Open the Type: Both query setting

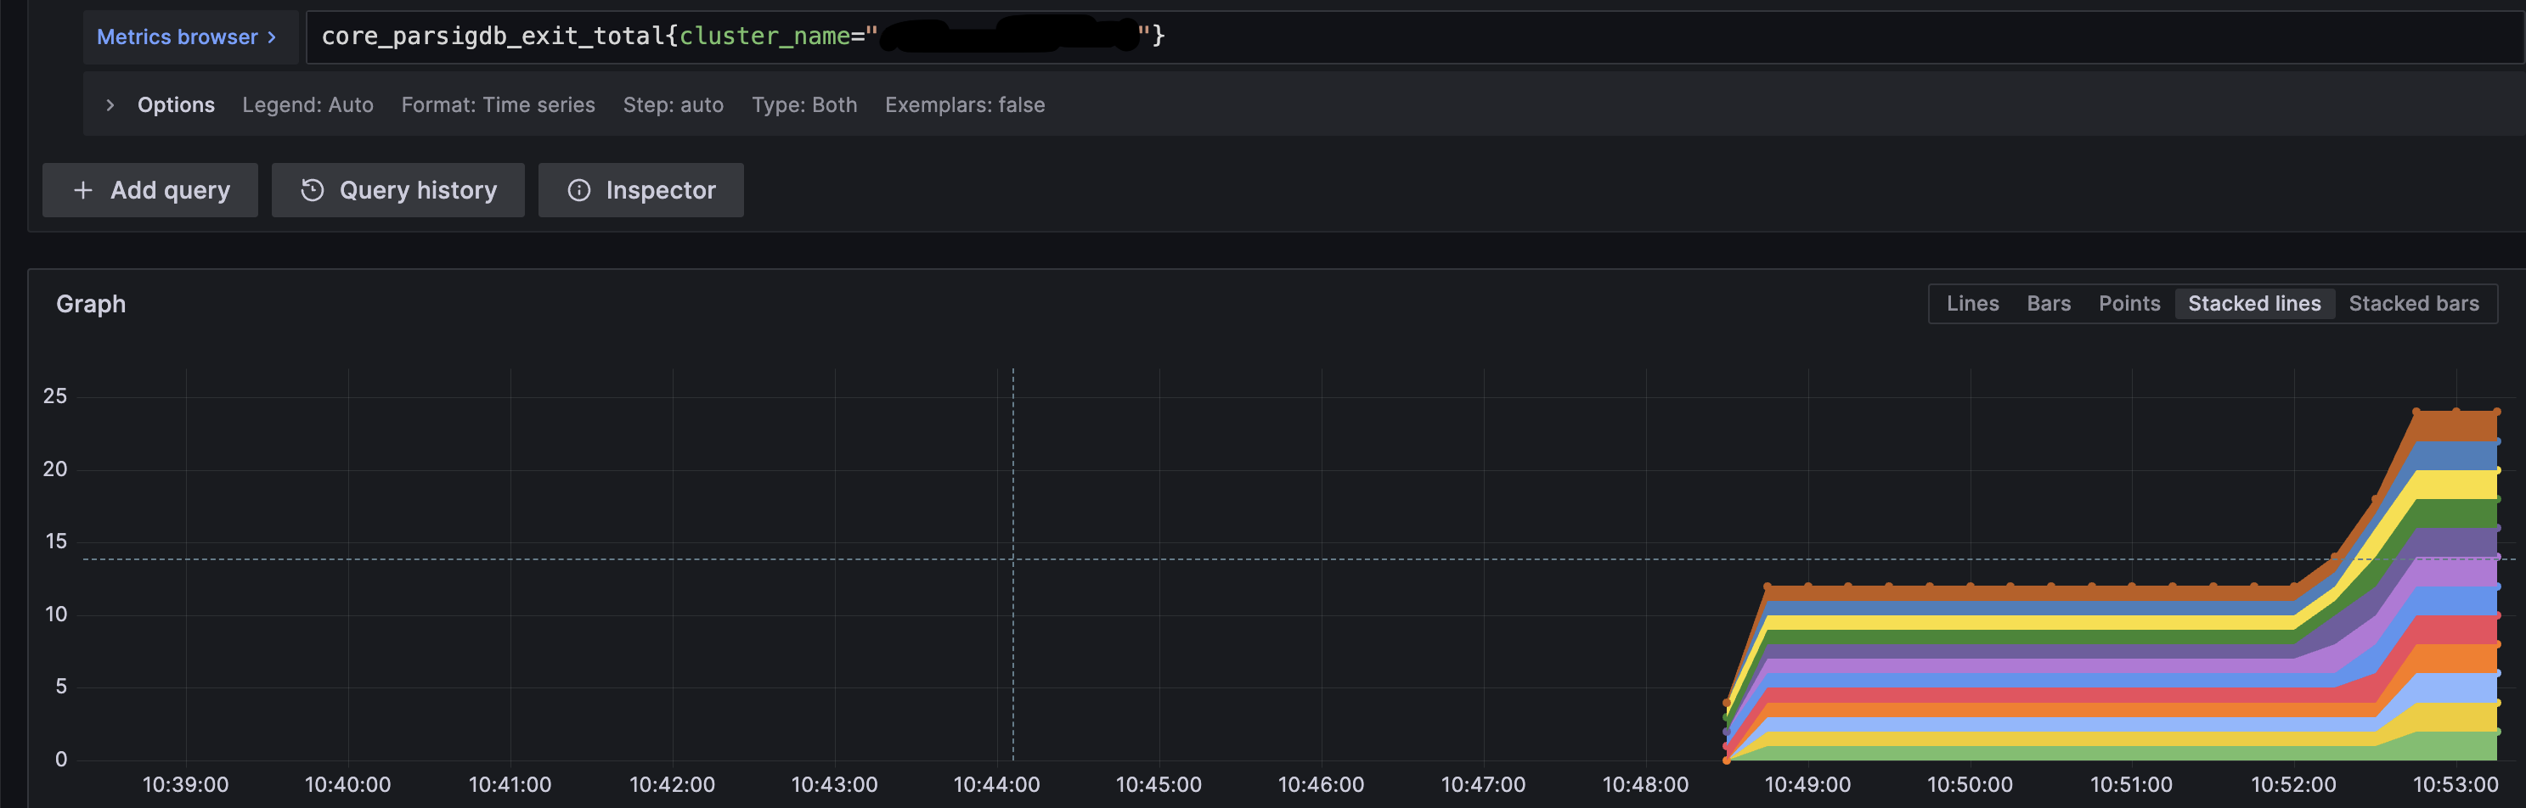click(x=804, y=104)
